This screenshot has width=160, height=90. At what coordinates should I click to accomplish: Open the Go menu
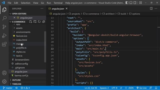(42, 3)
